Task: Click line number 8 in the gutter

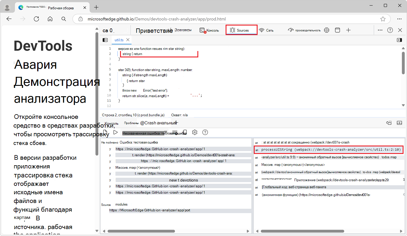Action: coord(110,85)
